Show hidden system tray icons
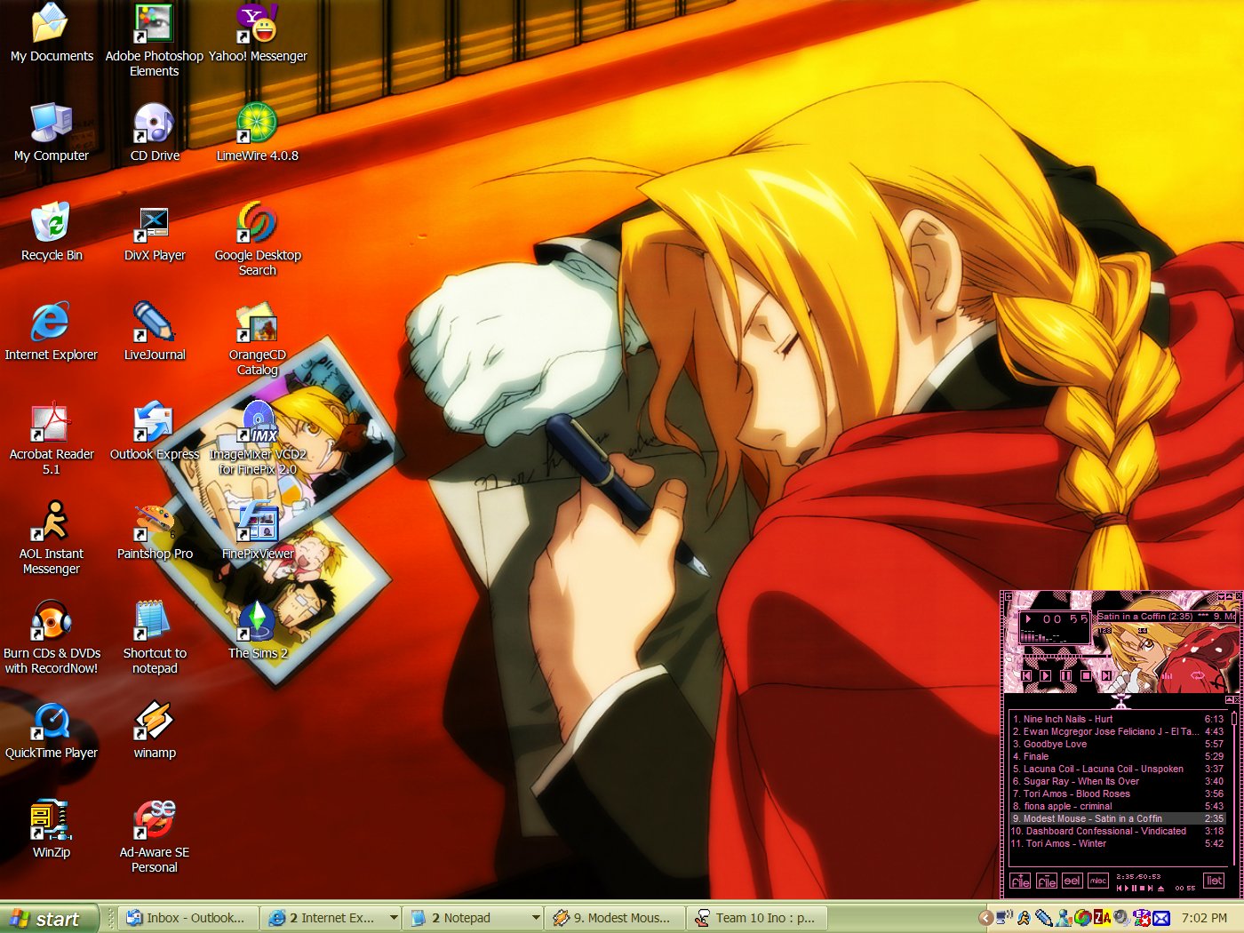 pyautogui.click(x=985, y=918)
